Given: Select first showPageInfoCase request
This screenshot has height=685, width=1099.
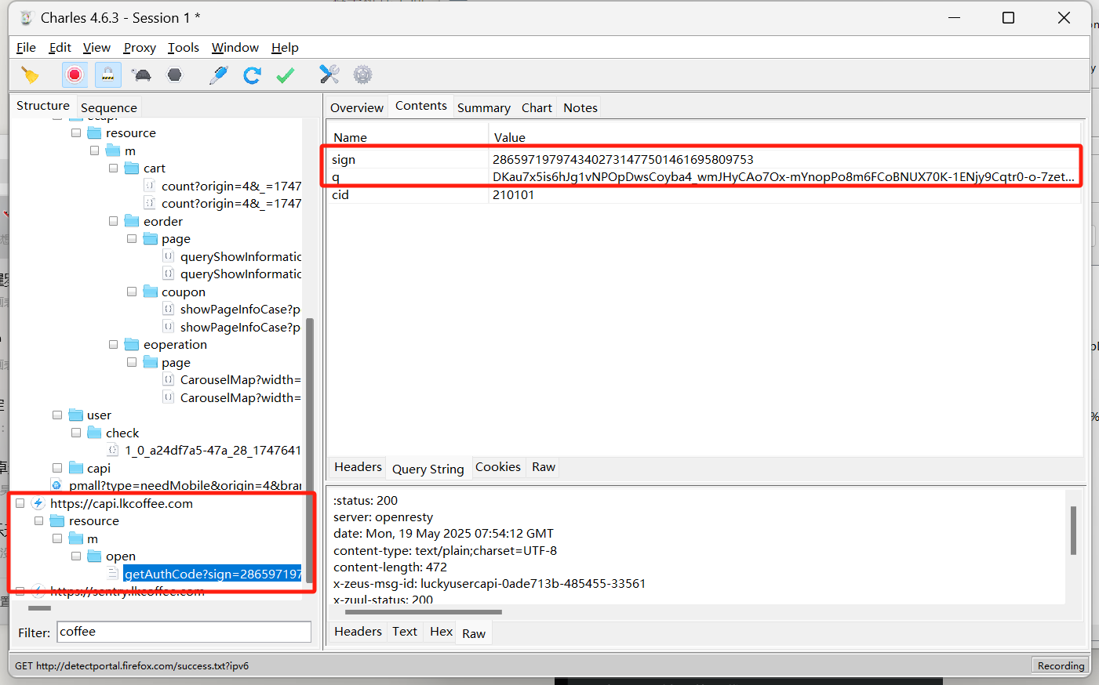Looking at the screenshot, I should (x=240, y=310).
